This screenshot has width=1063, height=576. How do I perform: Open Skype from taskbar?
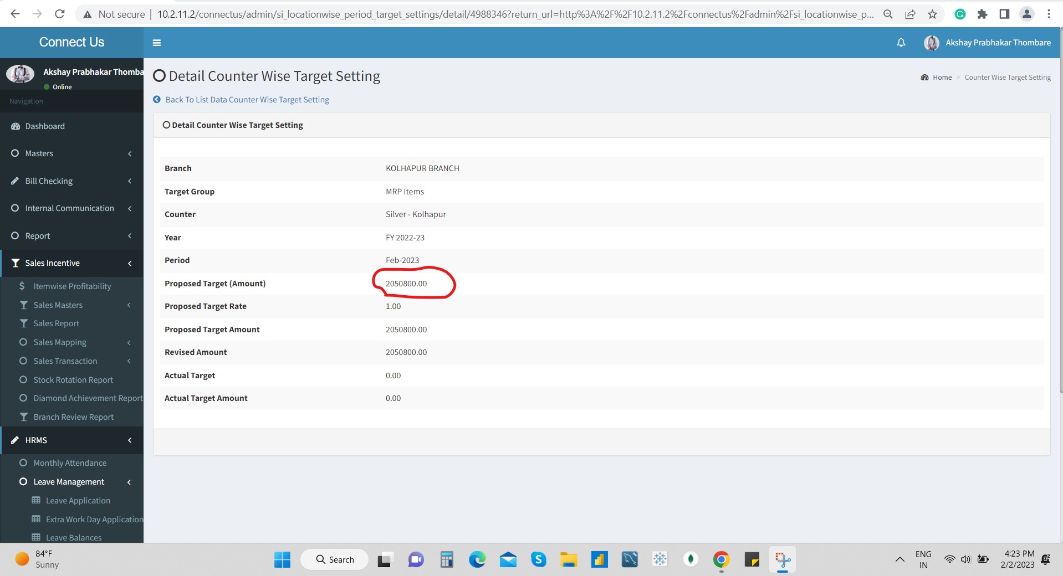[x=538, y=559]
